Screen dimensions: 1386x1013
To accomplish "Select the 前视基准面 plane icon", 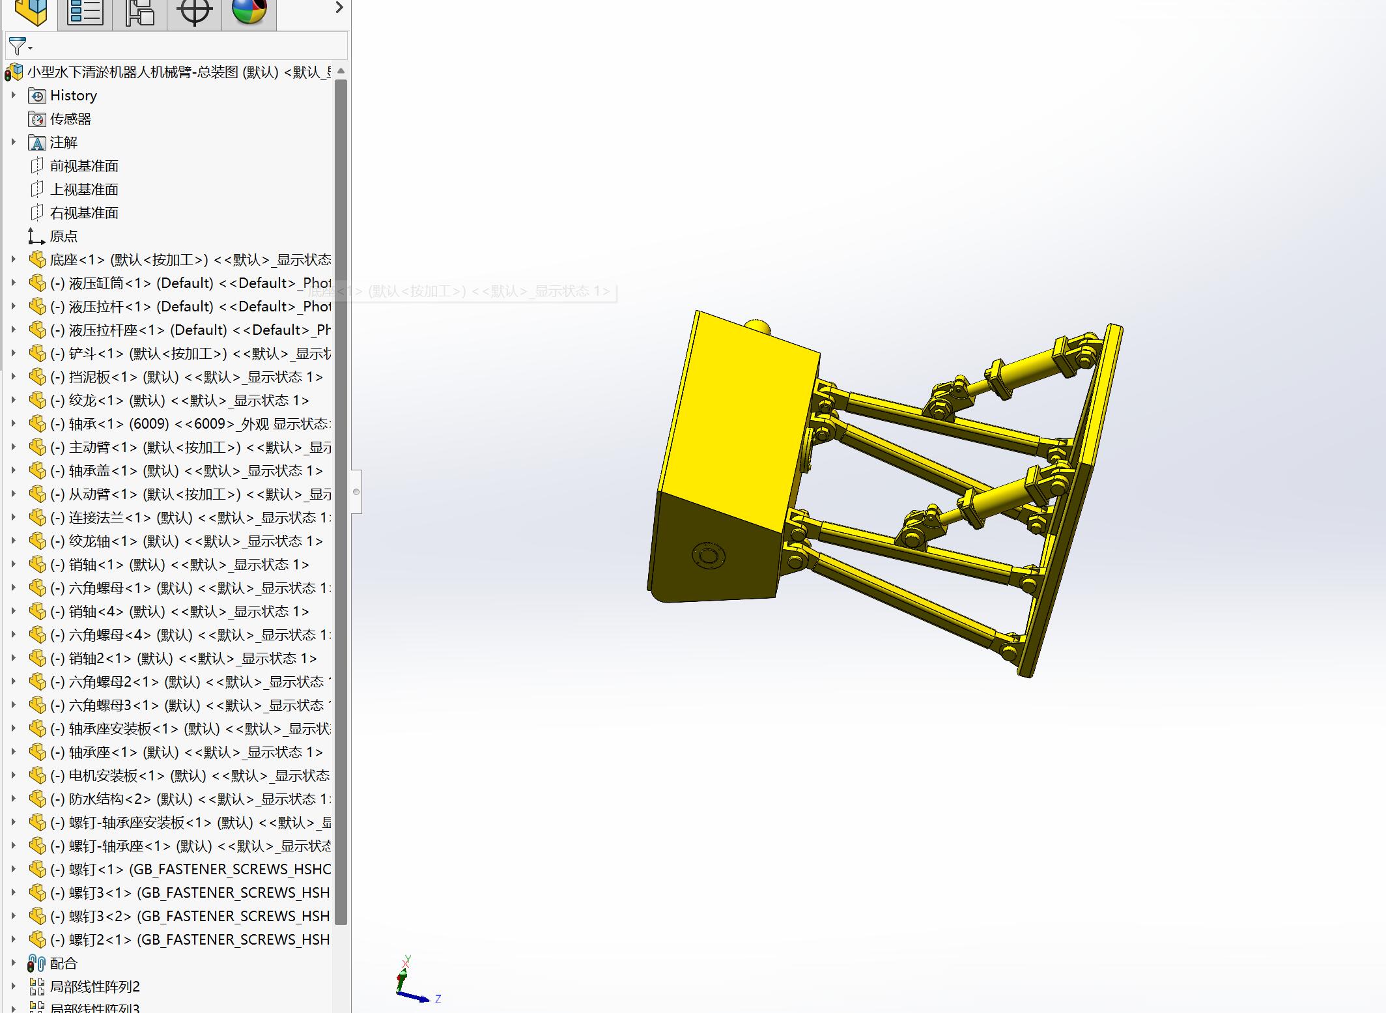I will pos(37,166).
